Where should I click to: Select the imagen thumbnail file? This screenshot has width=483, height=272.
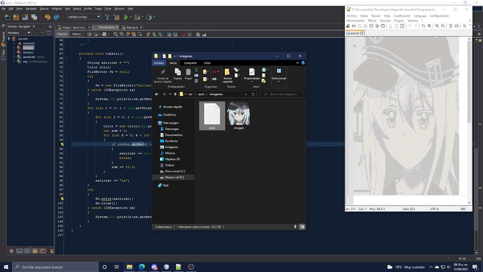(238, 116)
